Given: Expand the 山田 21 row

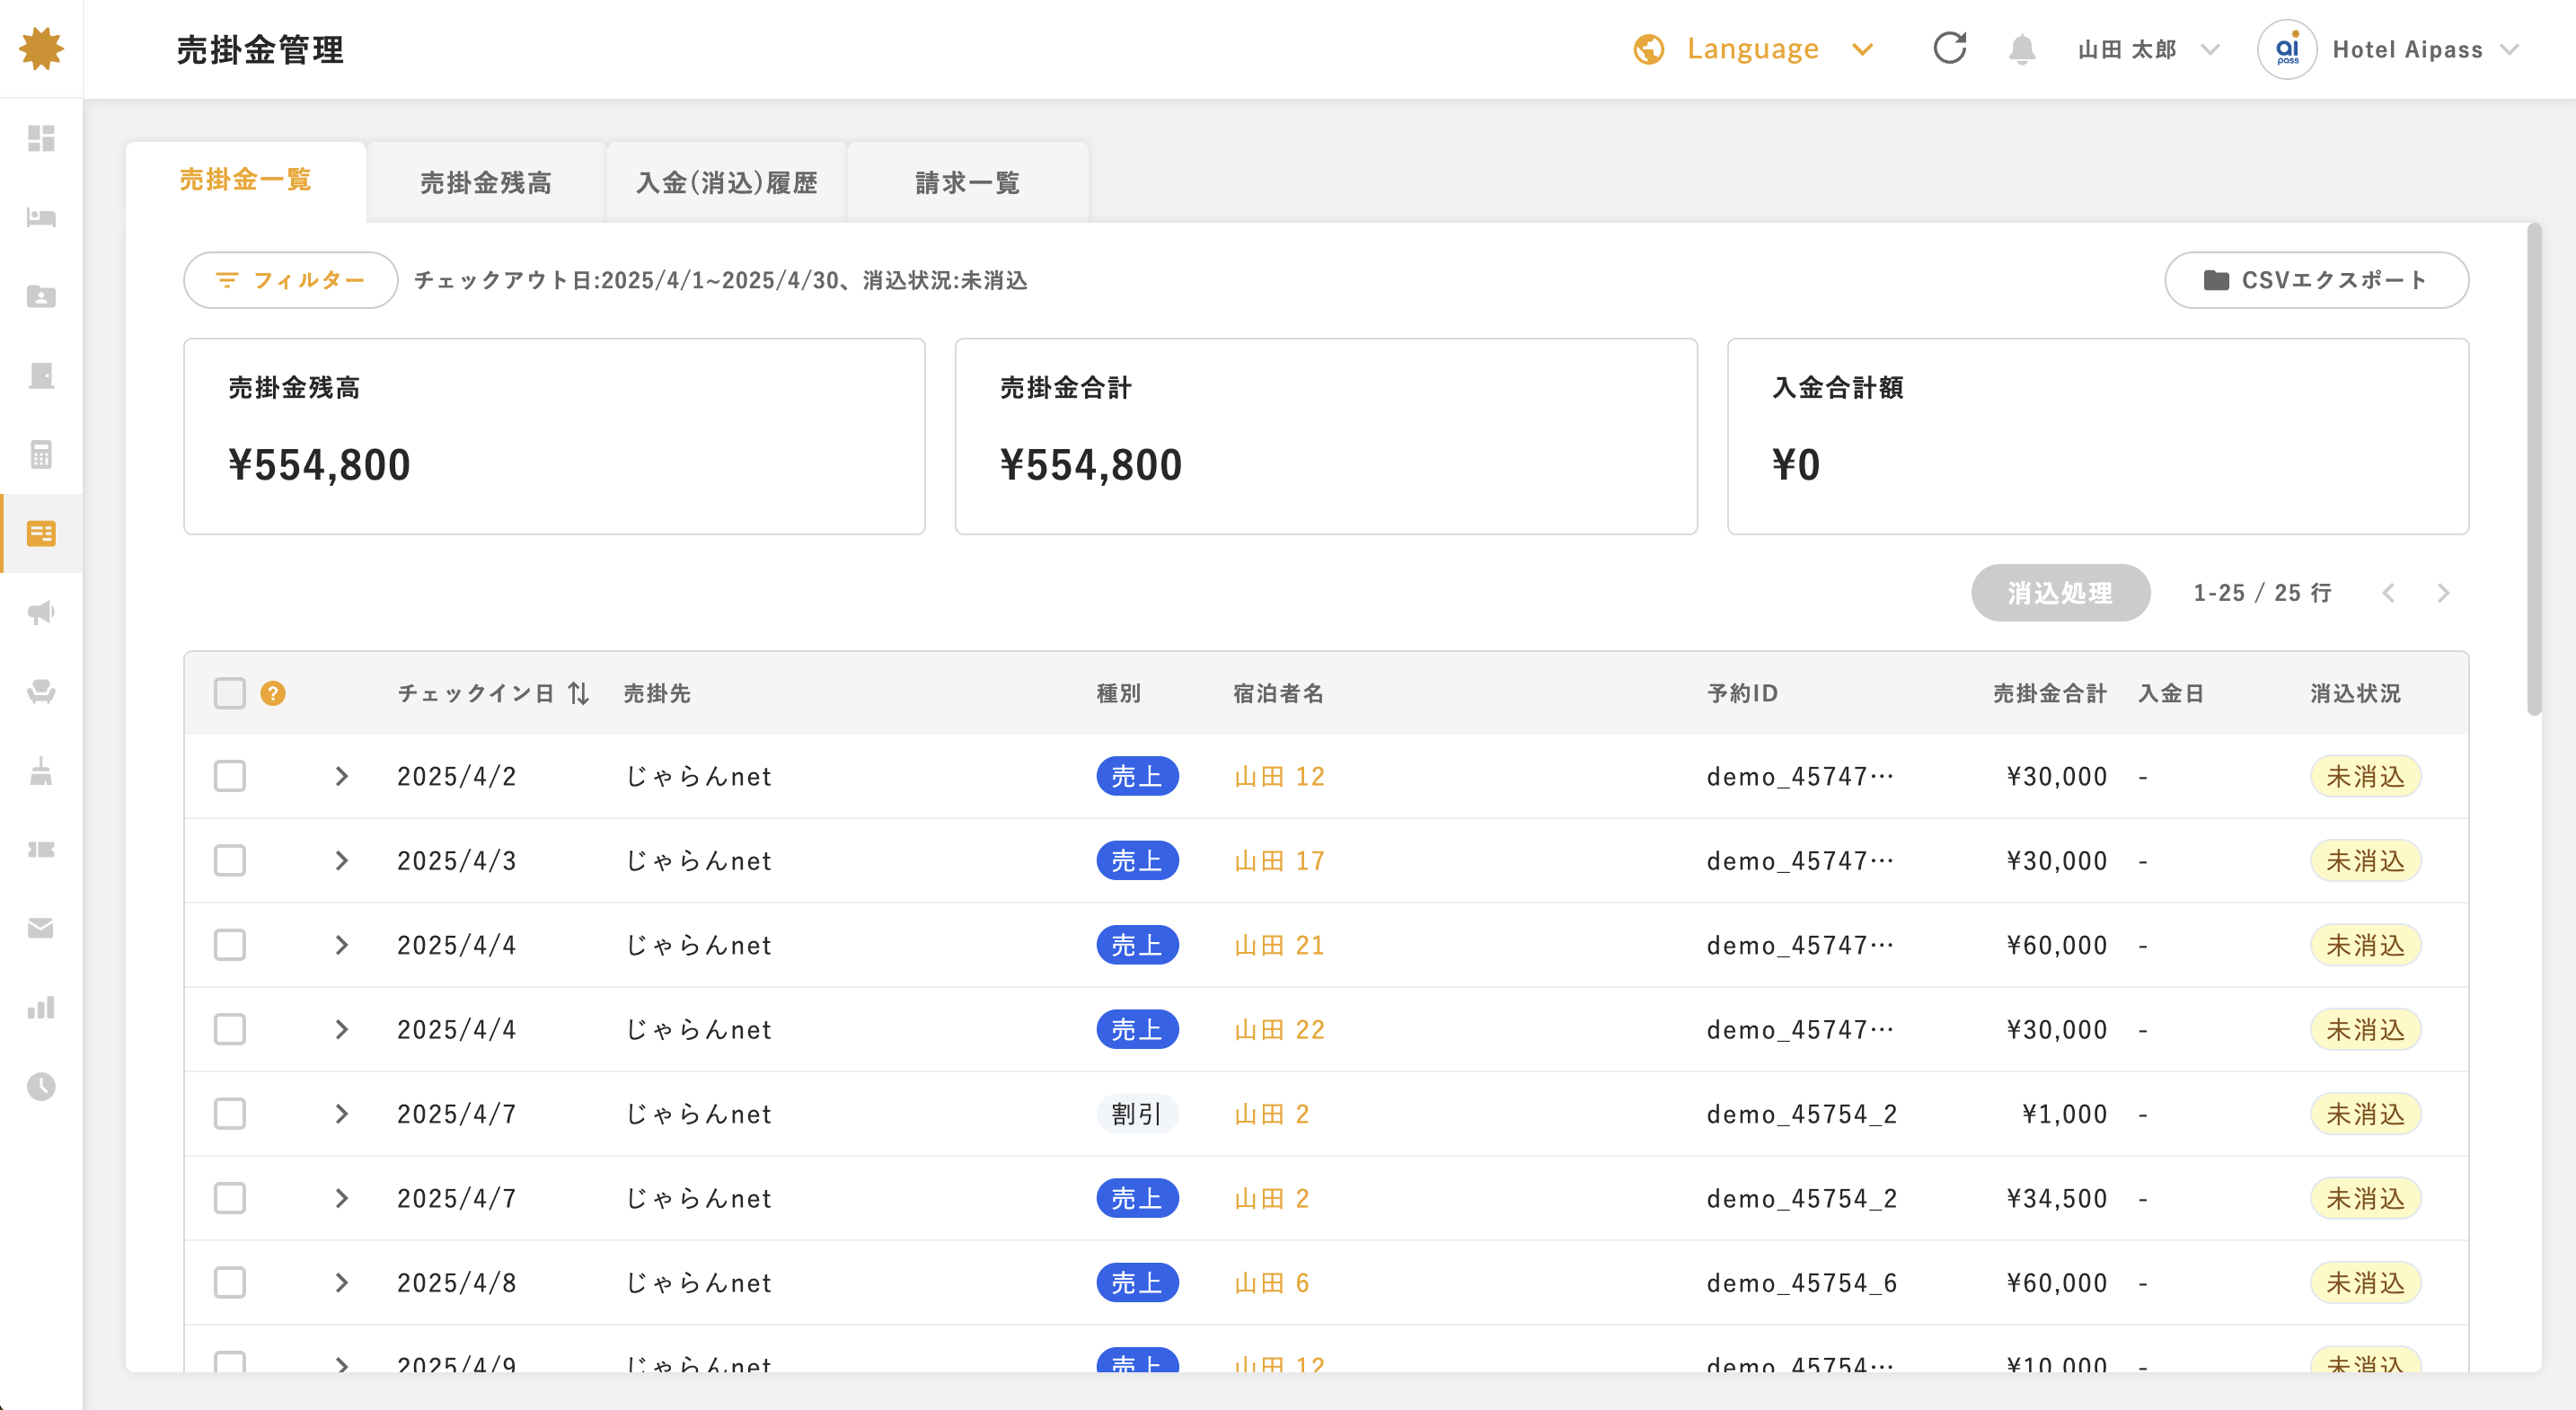Looking at the screenshot, I should pyautogui.click(x=342, y=945).
